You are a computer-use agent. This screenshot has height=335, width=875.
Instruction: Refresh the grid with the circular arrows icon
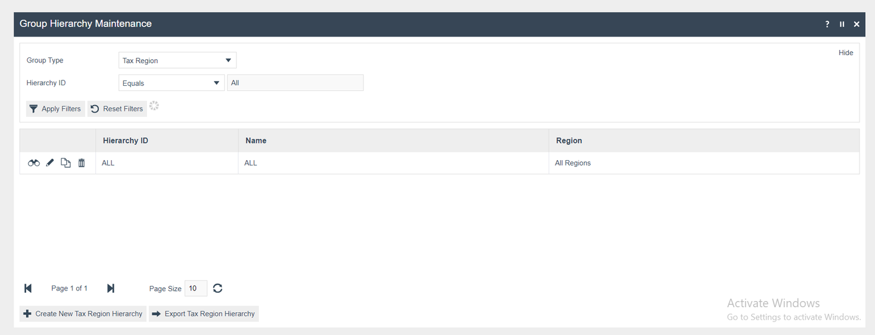click(217, 289)
